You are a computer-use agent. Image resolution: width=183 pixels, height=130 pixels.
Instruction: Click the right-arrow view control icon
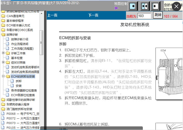pos(133,6)
